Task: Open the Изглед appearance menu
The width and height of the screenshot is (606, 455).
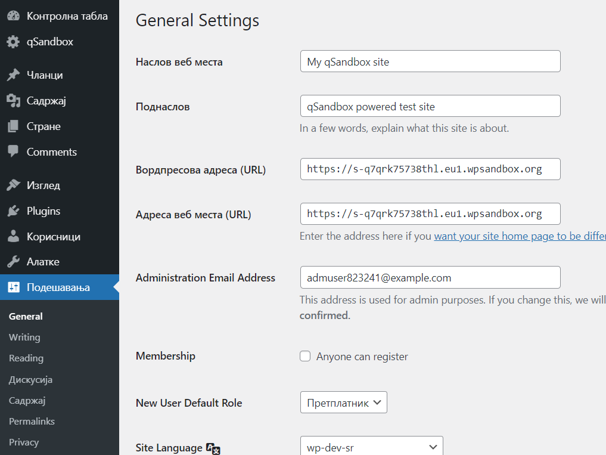Action: coord(60,185)
